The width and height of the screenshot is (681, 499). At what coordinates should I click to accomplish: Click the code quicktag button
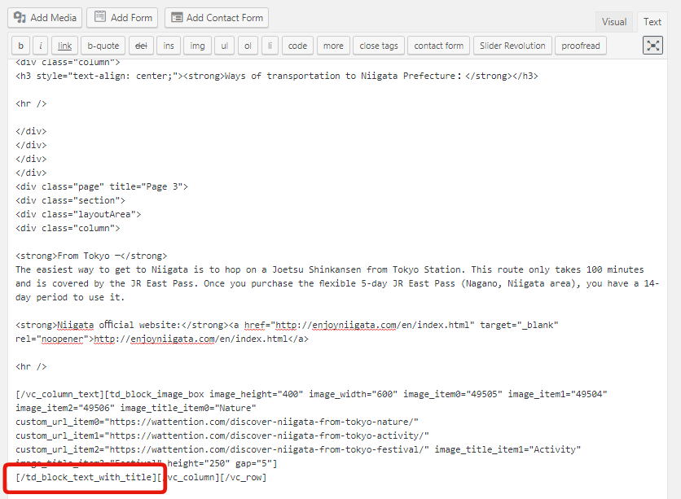(297, 46)
